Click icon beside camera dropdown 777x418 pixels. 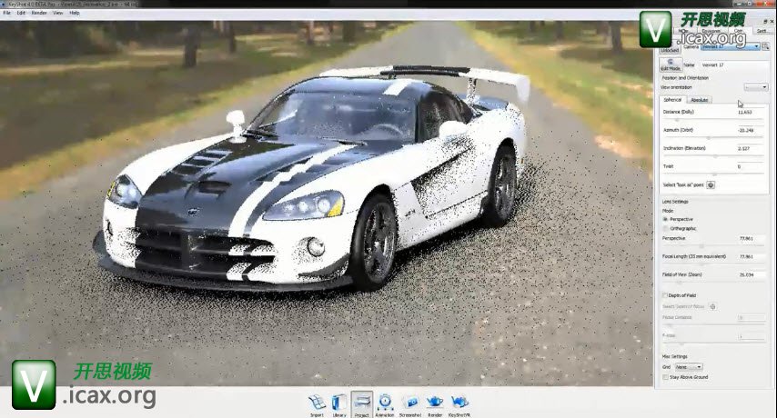pos(765,46)
